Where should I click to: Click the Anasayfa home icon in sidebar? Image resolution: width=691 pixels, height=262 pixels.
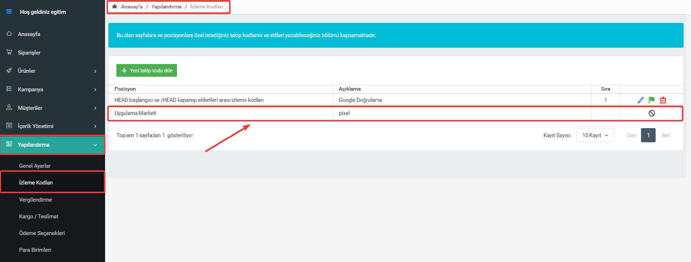9,33
